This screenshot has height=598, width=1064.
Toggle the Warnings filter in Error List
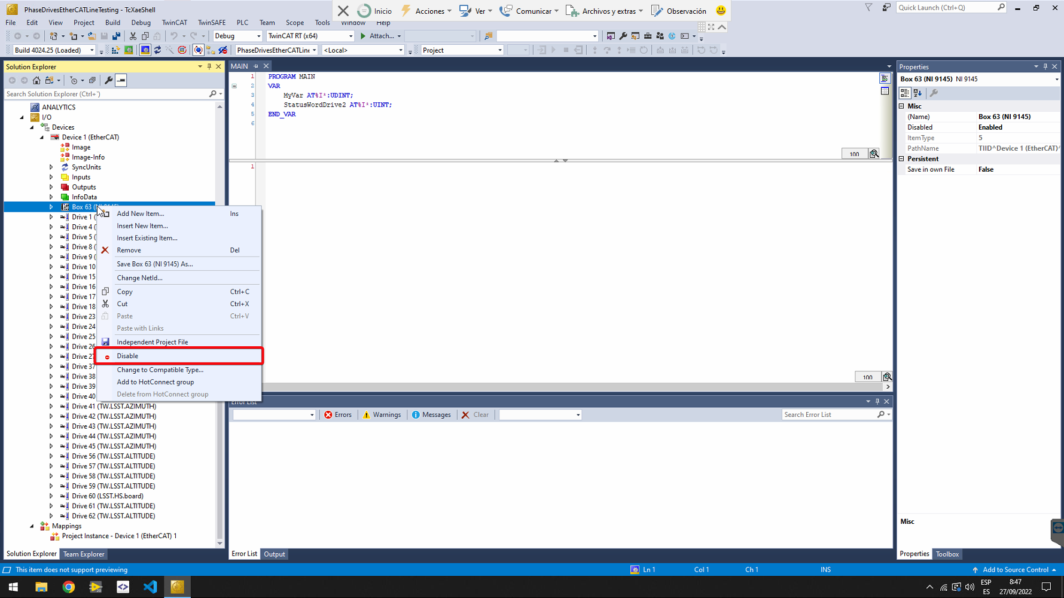click(382, 414)
